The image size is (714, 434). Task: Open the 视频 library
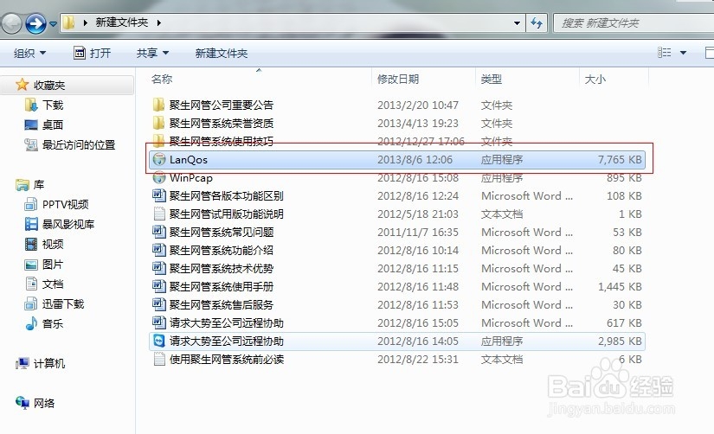click(53, 245)
